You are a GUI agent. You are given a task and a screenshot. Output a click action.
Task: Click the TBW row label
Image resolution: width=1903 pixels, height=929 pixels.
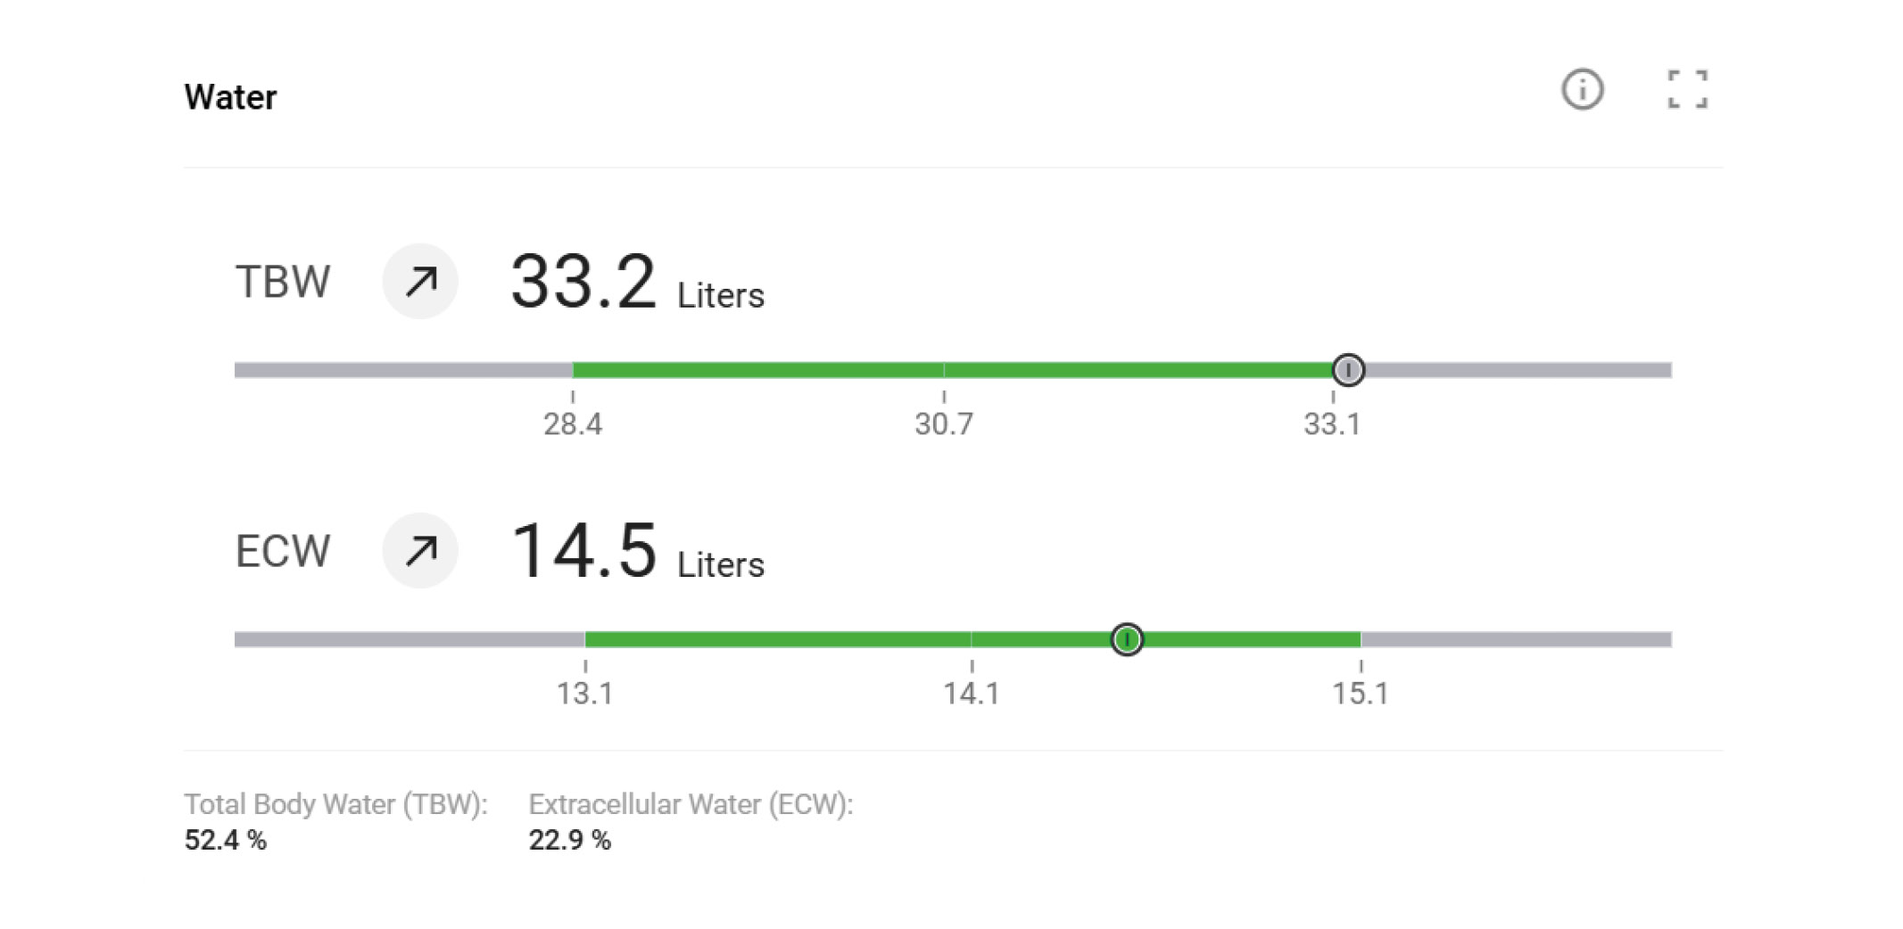point(283,283)
